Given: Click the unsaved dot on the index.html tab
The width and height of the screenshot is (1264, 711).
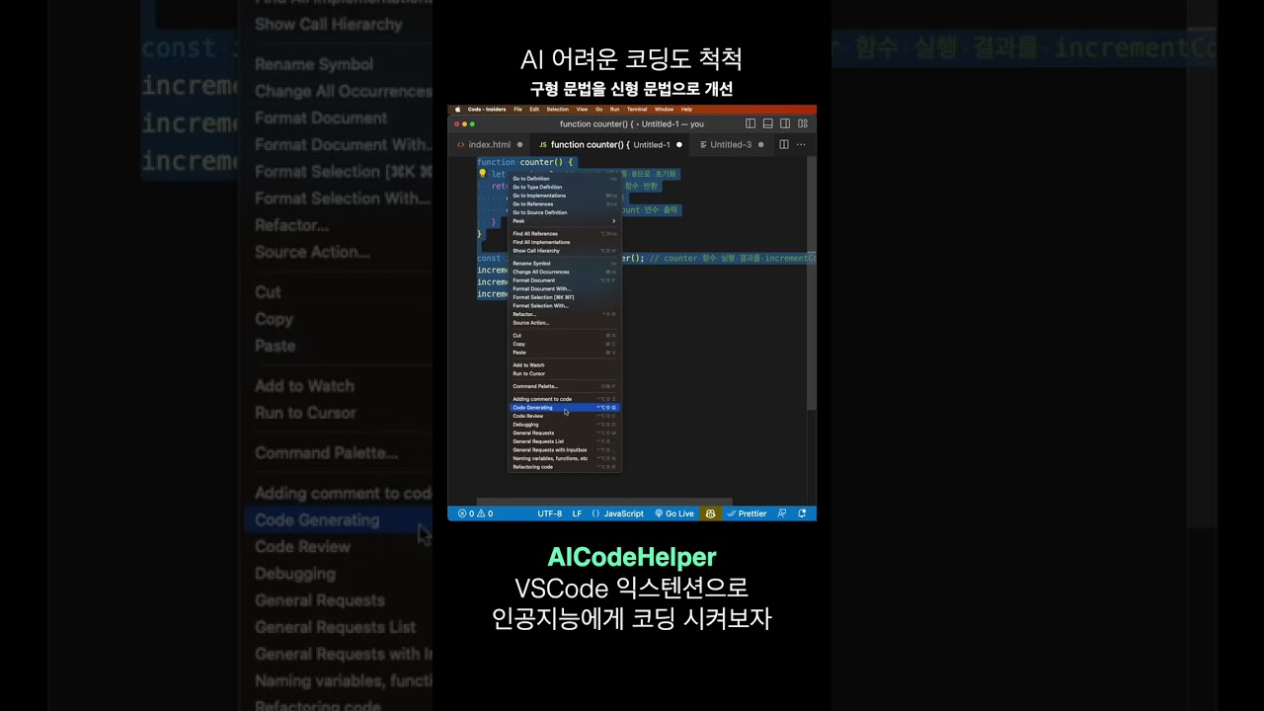Looking at the screenshot, I should click(519, 145).
